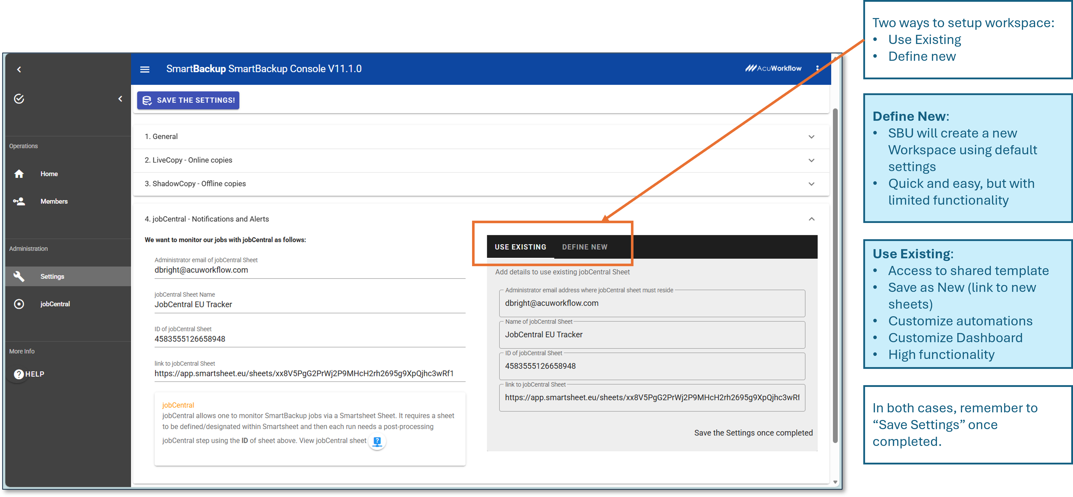Click the SAVE THE SETTINGS! button

point(188,100)
